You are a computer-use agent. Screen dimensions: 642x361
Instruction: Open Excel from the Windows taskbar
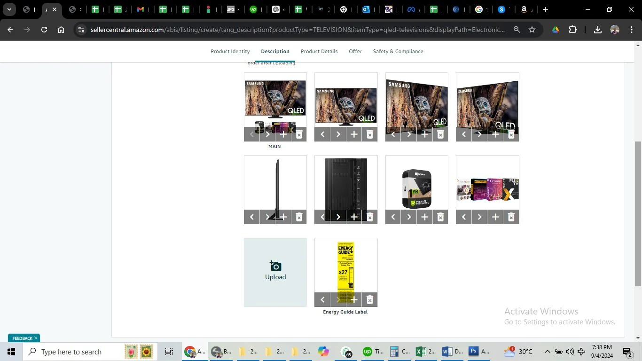422,352
